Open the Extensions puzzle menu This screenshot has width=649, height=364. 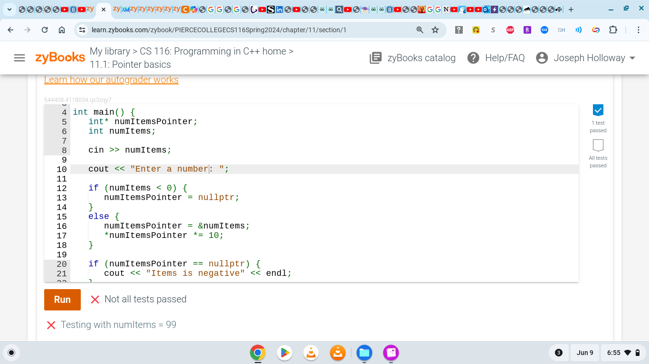613,30
